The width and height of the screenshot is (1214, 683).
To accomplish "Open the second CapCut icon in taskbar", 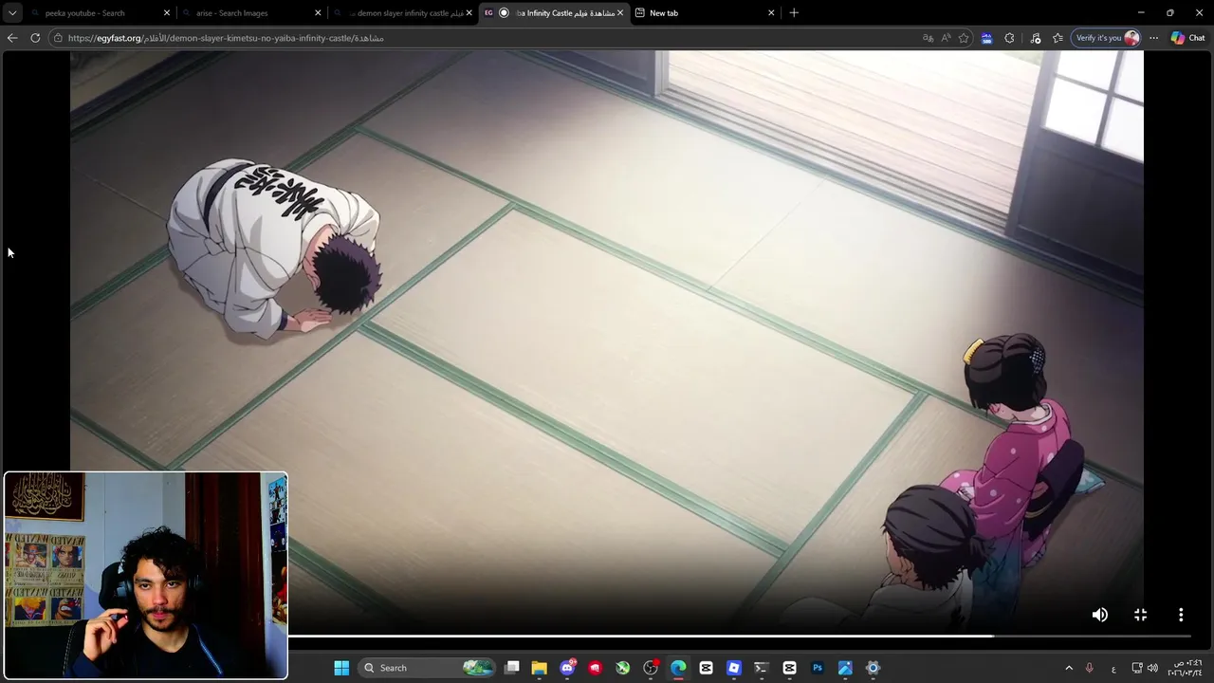I will click(x=789, y=668).
